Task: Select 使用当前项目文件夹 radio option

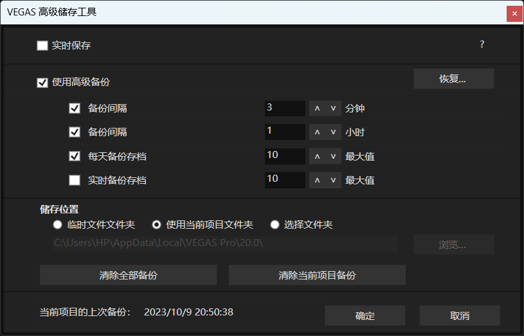Action: (156, 225)
